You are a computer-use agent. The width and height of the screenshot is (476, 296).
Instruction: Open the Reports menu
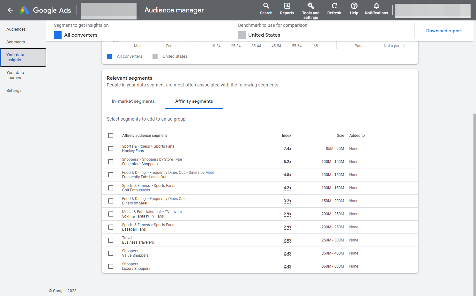click(287, 9)
